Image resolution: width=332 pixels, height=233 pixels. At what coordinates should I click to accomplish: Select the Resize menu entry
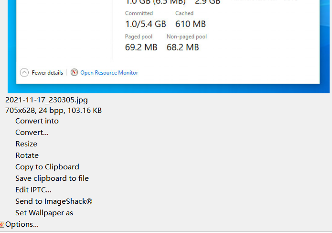[26, 144]
